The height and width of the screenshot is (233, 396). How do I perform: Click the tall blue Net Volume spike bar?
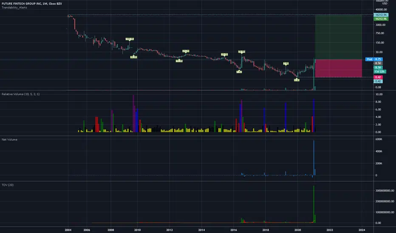[x=314, y=158]
